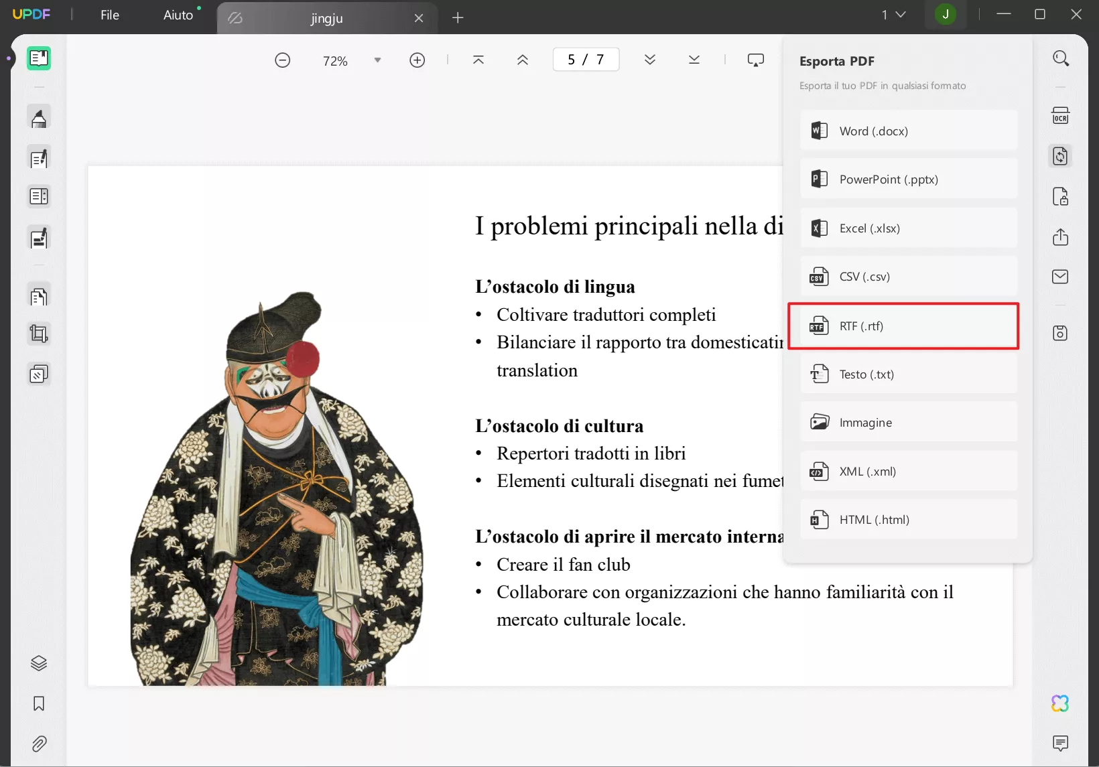Export to XML (.xml)

(909, 471)
